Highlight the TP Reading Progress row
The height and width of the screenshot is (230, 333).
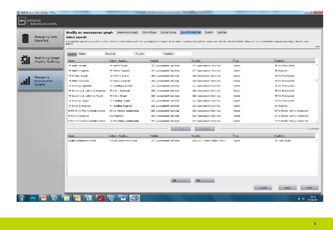[191, 106]
